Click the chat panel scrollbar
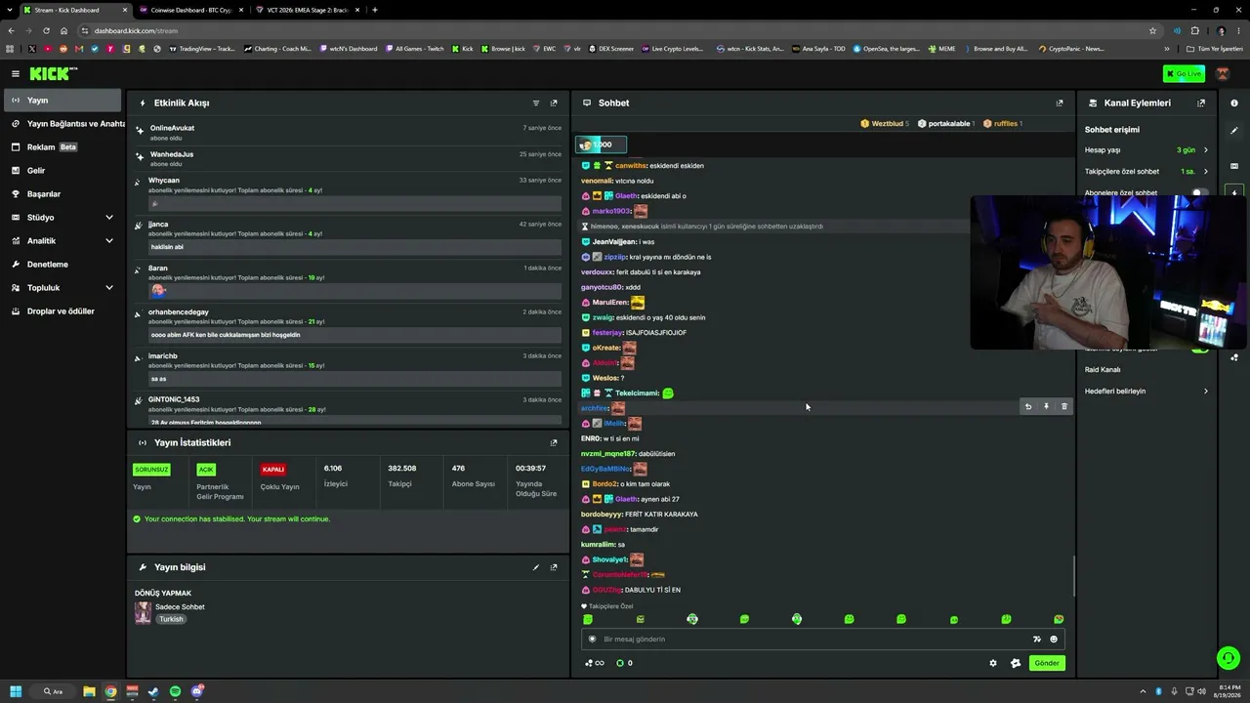 pyautogui.click(x=1073, y=575)
